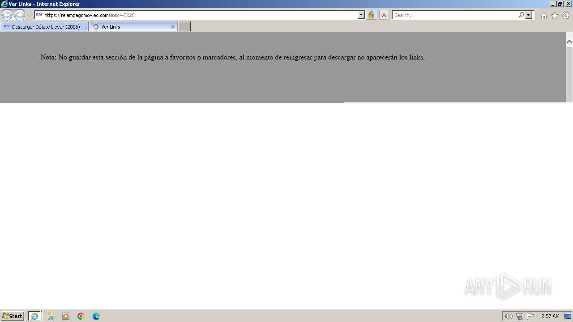Screen dimensions: 573x322
Task: Open the recent pages dropdown arrow
Action: (x=29, y=15)
